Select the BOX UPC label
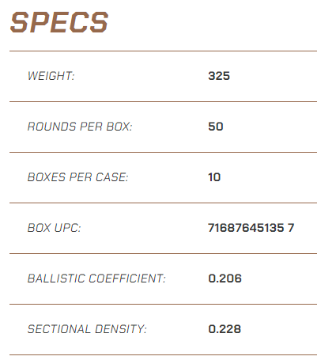Screen dimensions: 317x360 point(54,228)
